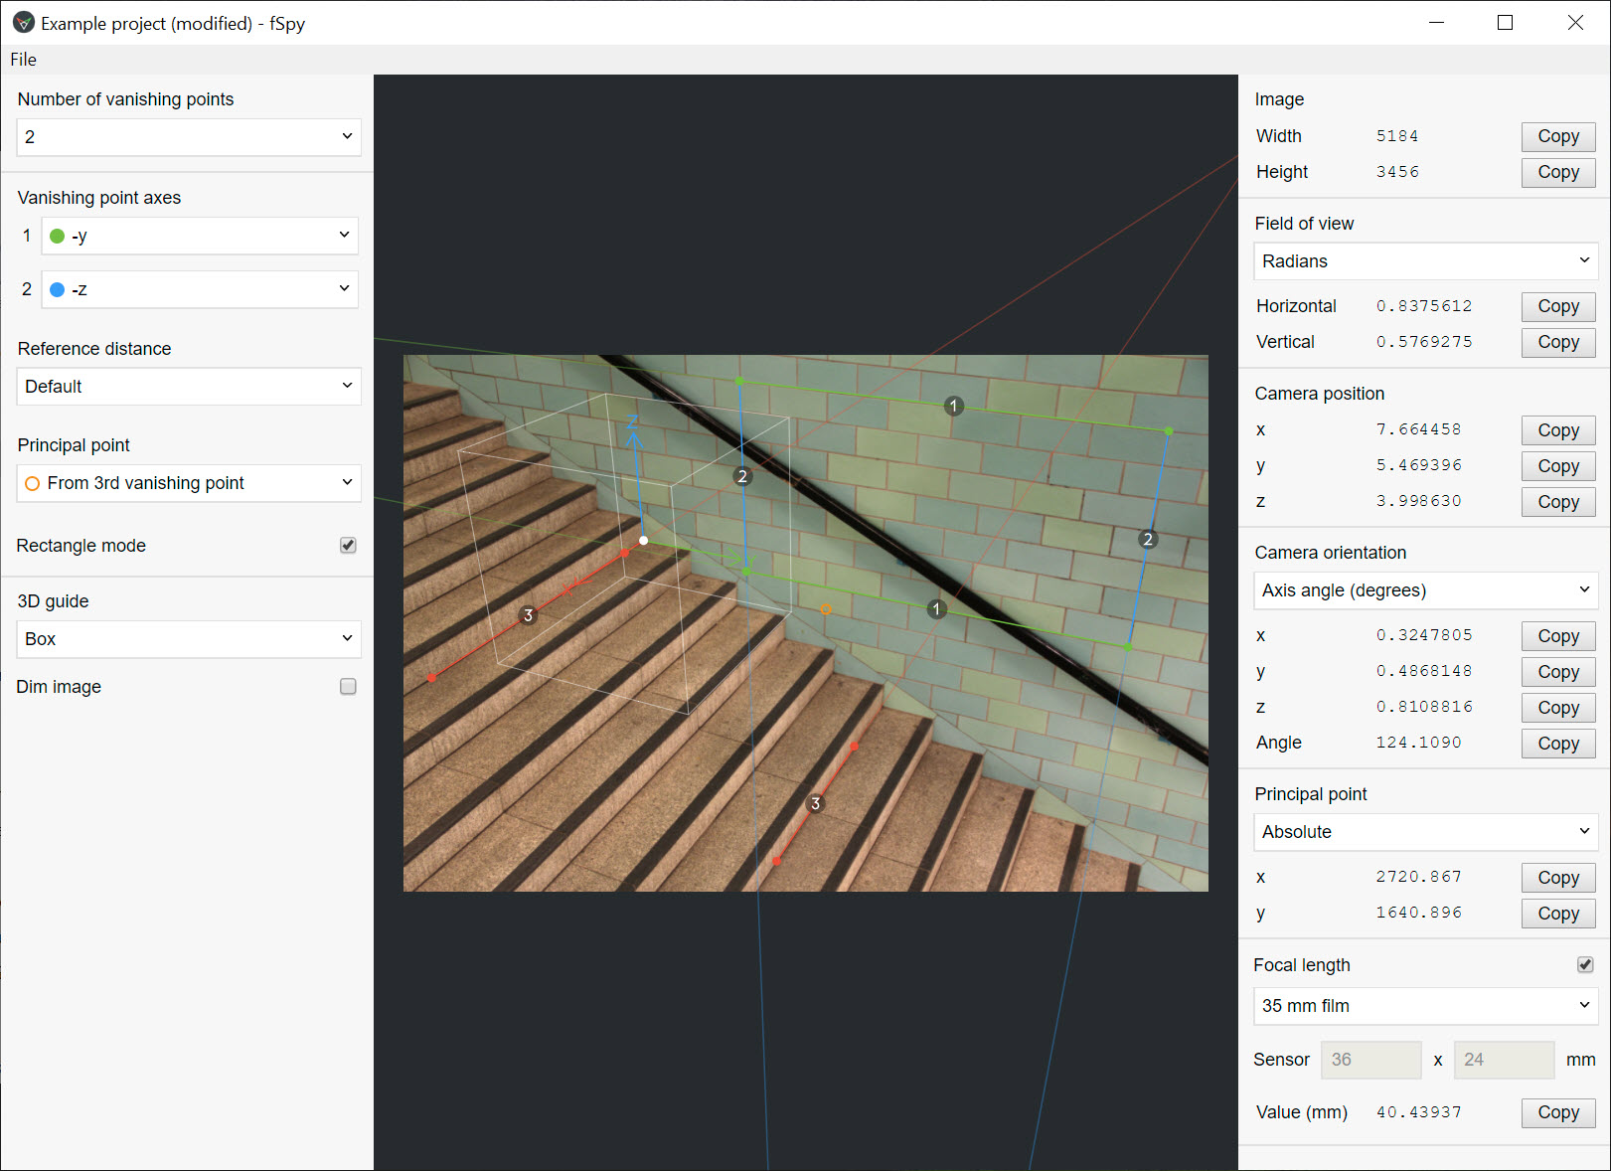
Task: Click the Sensor width field showing 36
Action: point(1369,1060)
